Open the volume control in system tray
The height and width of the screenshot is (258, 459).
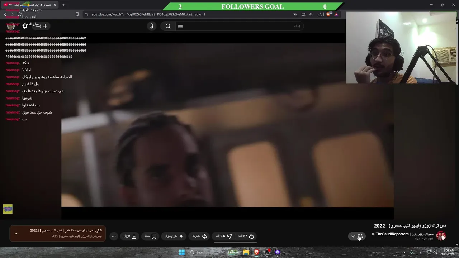pos(435,252)
